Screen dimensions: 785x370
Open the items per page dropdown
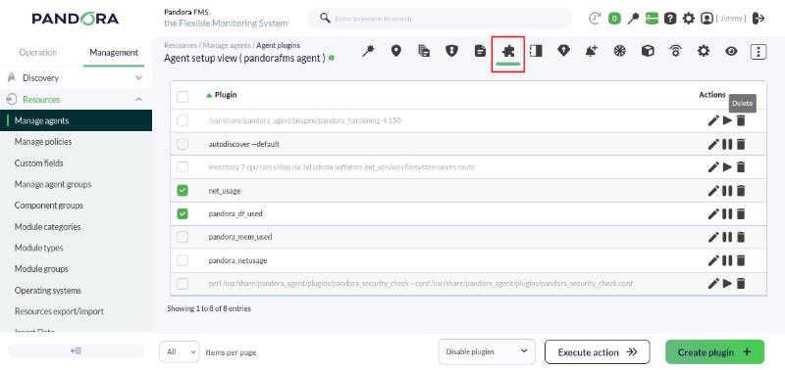(180, 352)
